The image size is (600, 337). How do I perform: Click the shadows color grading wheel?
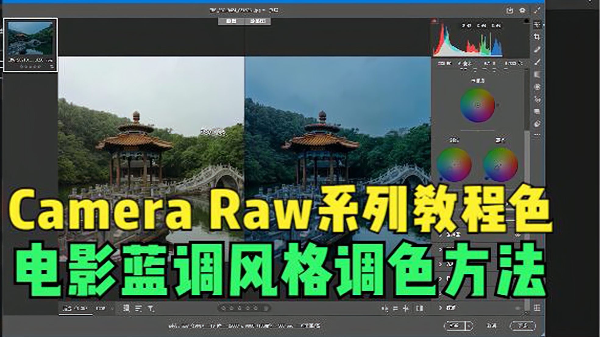pyautogui.click(x=454, y=165)
